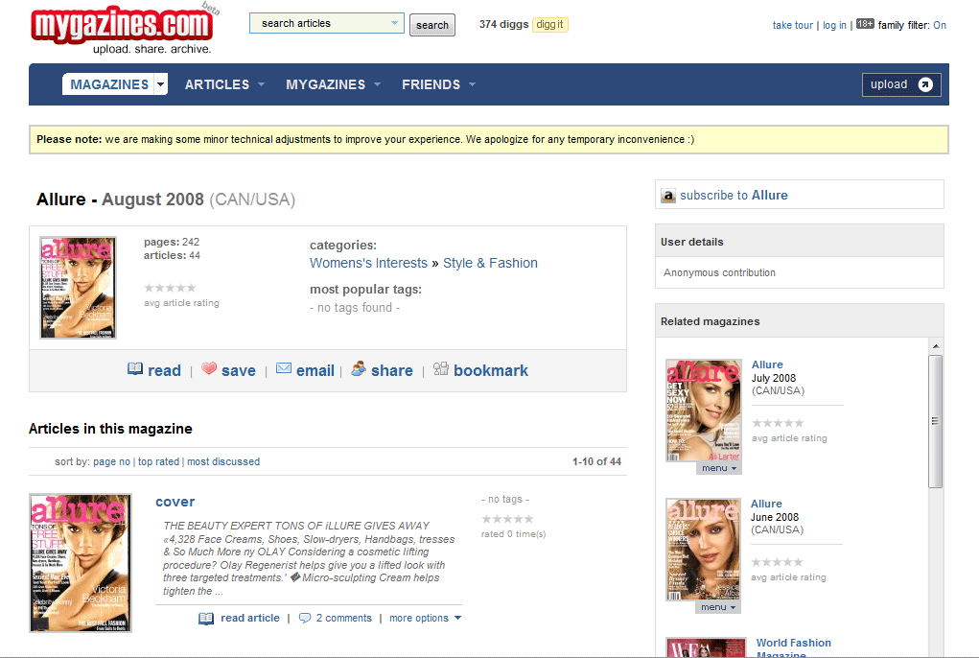The height and width of the screenshot is (658, 979).
Task: Open the MAGAZINES tab
Action: click(109, 84)
